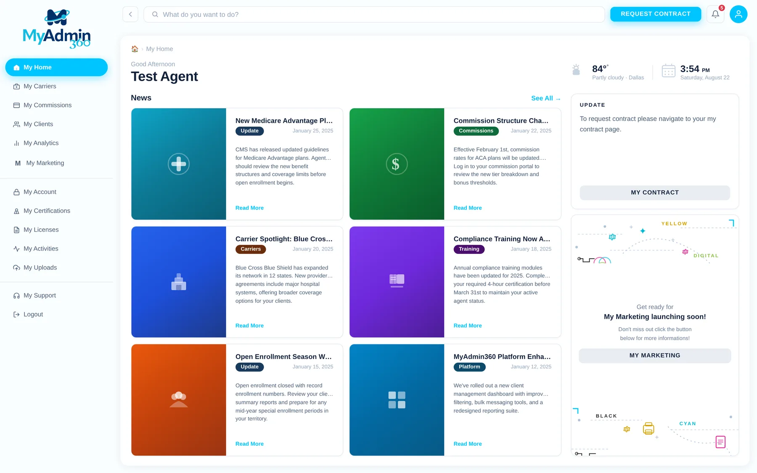The width and height of the screenshot is (757, 473).
Task: Open the orange Open Enrollment thumbnail
Action: click(179, 400)
